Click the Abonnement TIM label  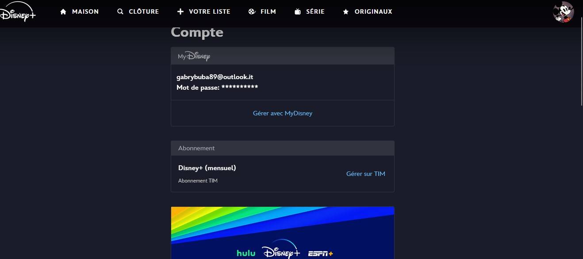click(198, 181)
